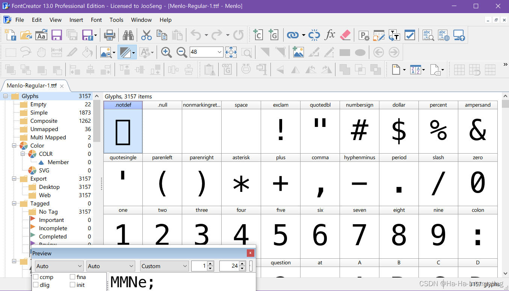Image resolution: width=509 pixels, height=291 pixels.
Task: Click the Complete Composites link icon
Action: click(292, 35)
